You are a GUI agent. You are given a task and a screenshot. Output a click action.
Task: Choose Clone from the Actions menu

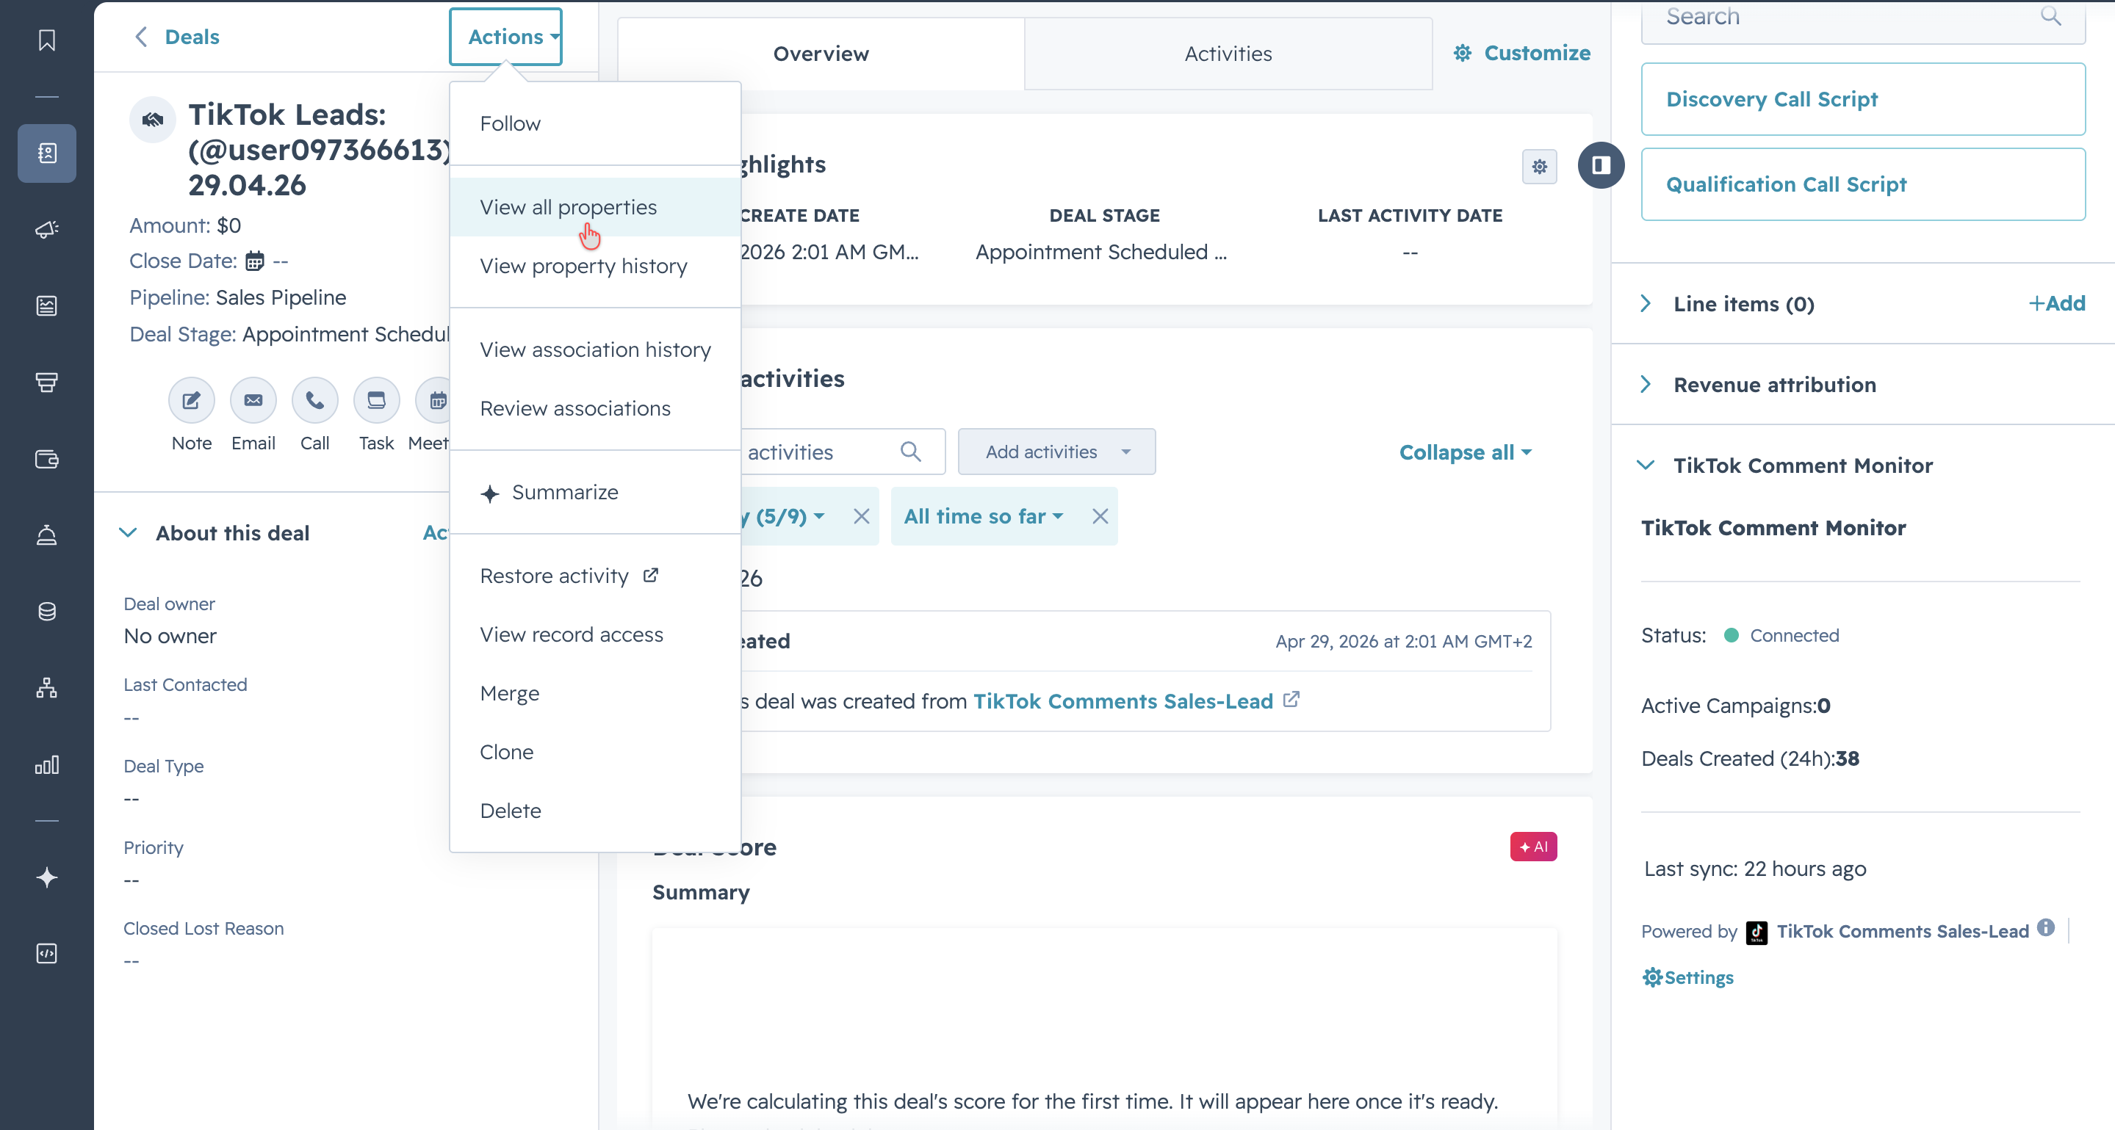(595, 752)
